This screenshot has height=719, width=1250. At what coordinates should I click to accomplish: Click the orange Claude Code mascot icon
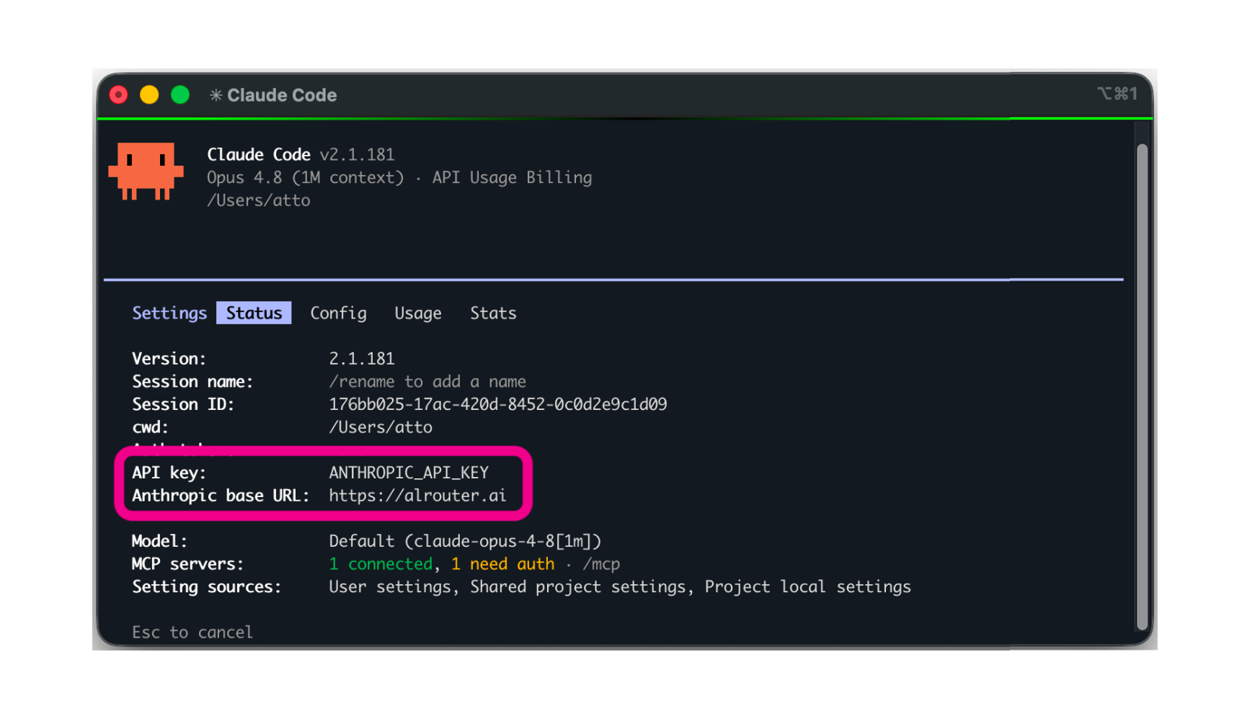(146, 171)
